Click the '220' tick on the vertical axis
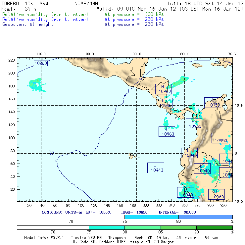The width and height of the screenshot is (245, 245). tap(12, 60)
